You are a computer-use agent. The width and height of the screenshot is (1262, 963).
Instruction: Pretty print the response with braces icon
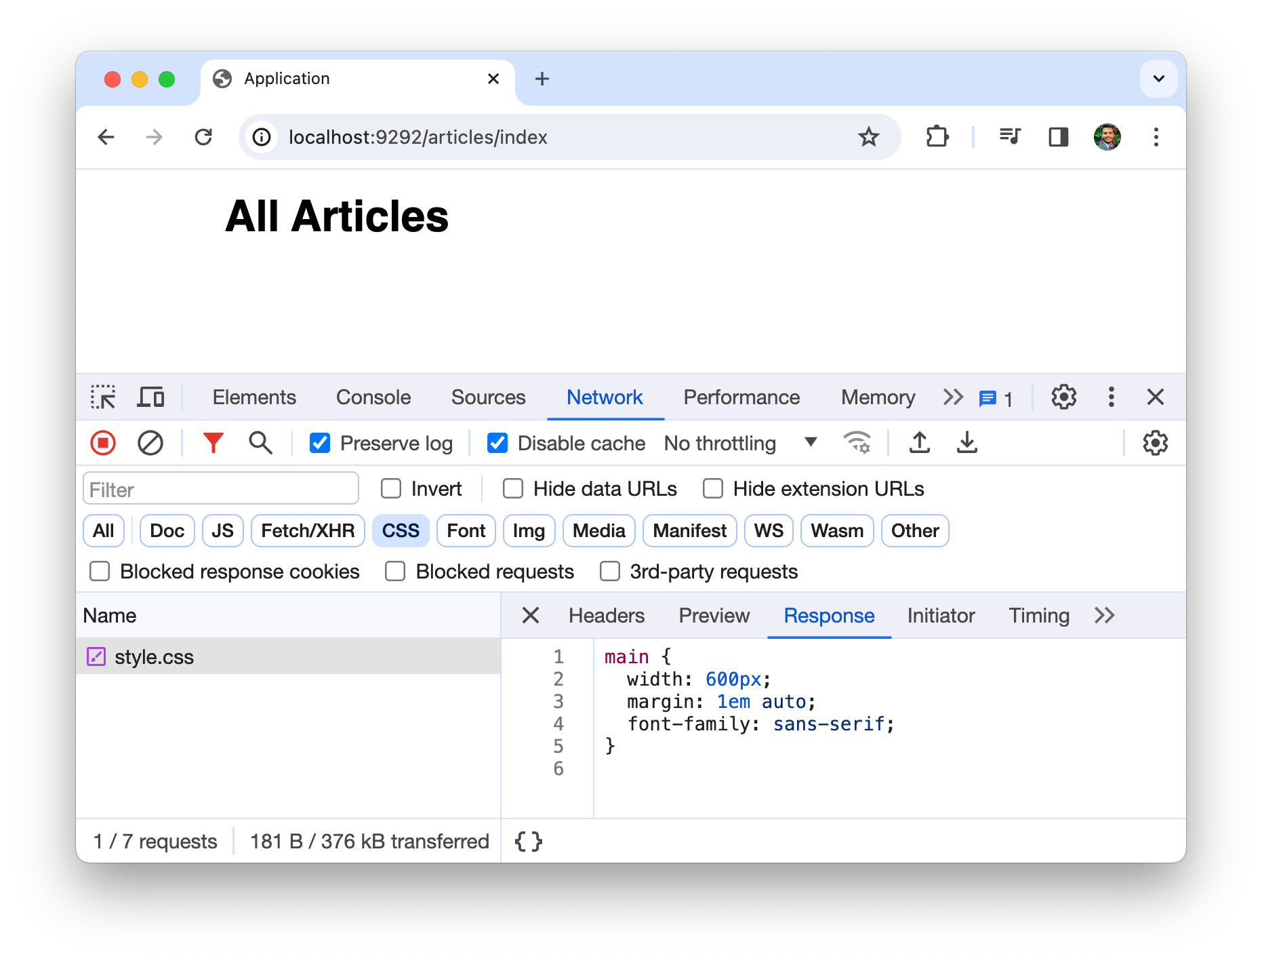coord(528,842)
